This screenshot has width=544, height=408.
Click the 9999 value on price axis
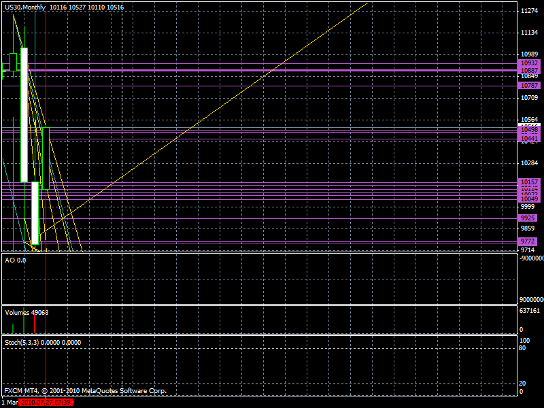click(x=528, y=207)
